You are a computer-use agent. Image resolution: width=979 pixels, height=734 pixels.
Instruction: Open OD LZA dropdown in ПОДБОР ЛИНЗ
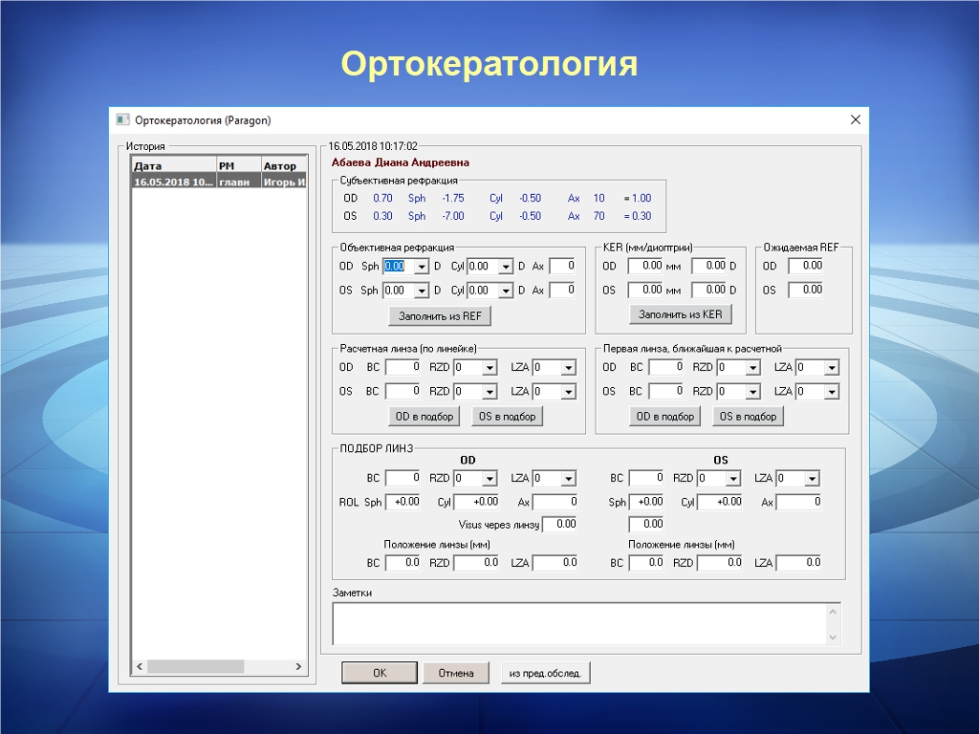(569, 479)
